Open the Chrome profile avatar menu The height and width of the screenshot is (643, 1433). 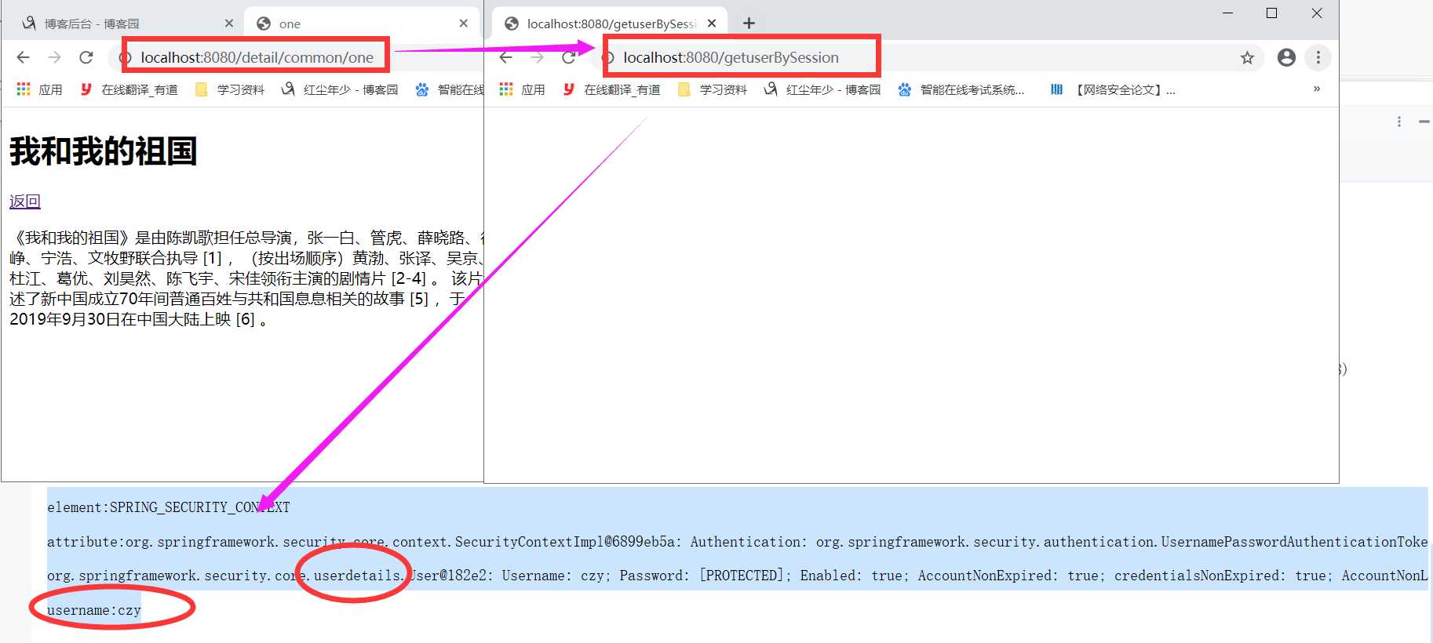pyautogui.click(x=1286, y=57)
